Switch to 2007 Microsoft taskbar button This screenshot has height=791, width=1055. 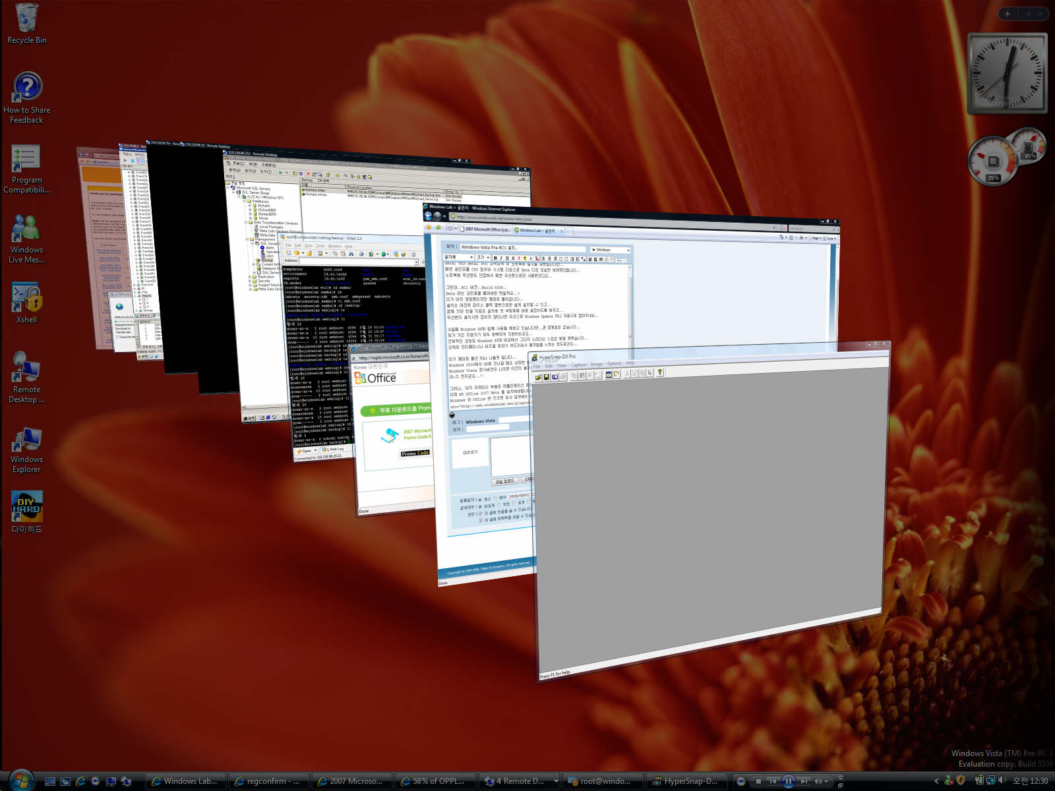pos(351,781)
